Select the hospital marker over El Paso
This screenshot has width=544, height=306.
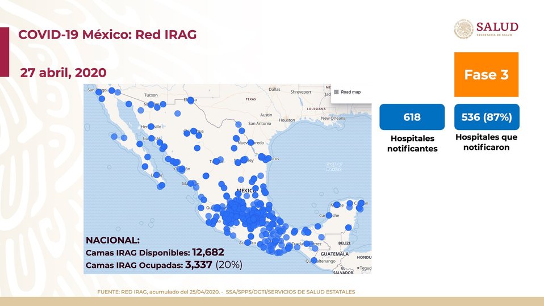pos(191,100)
